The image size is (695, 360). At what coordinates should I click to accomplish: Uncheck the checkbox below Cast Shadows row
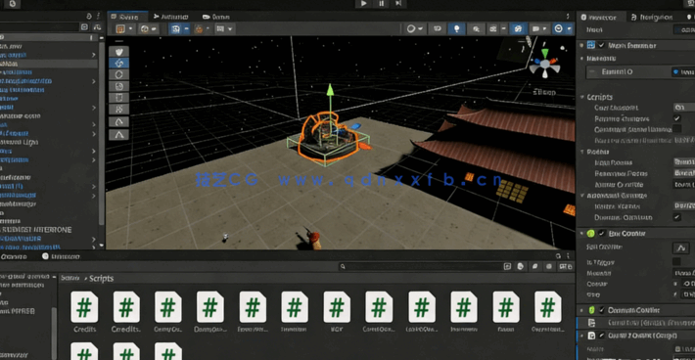[x=676, y=118]
